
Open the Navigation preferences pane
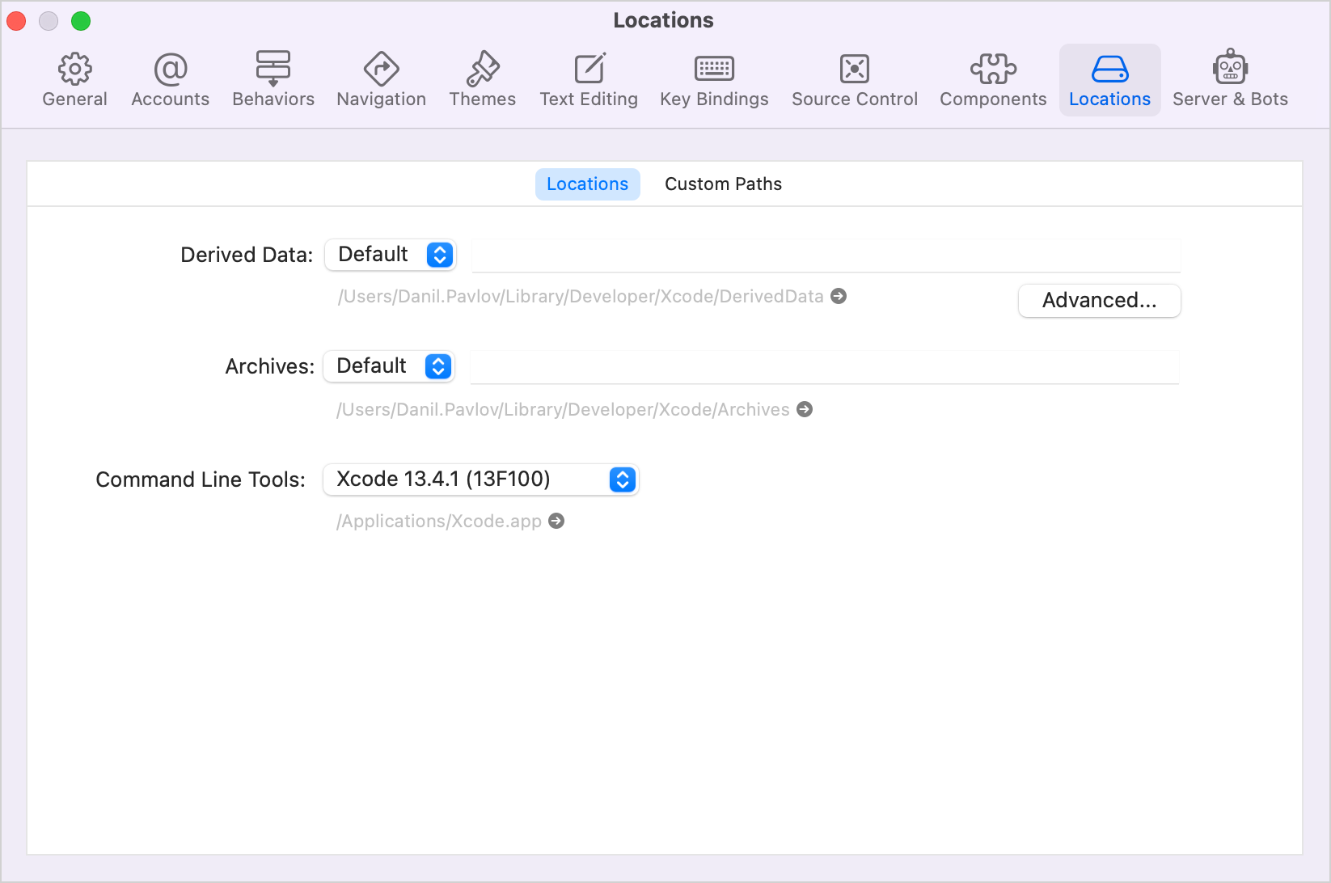382,80
